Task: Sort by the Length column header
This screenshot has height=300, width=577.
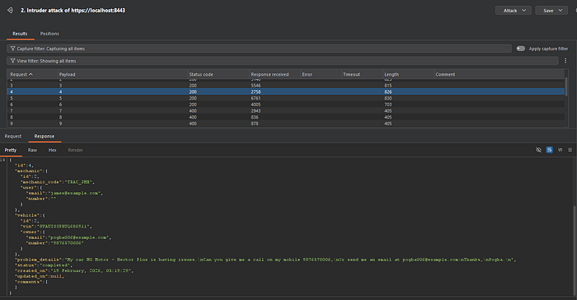Action: [x=408, y=74]
